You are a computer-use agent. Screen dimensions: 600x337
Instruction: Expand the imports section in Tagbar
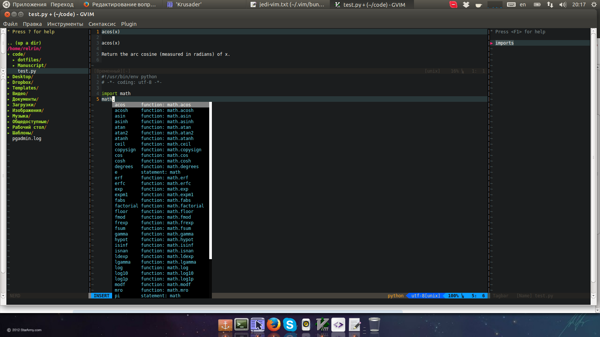492,43
